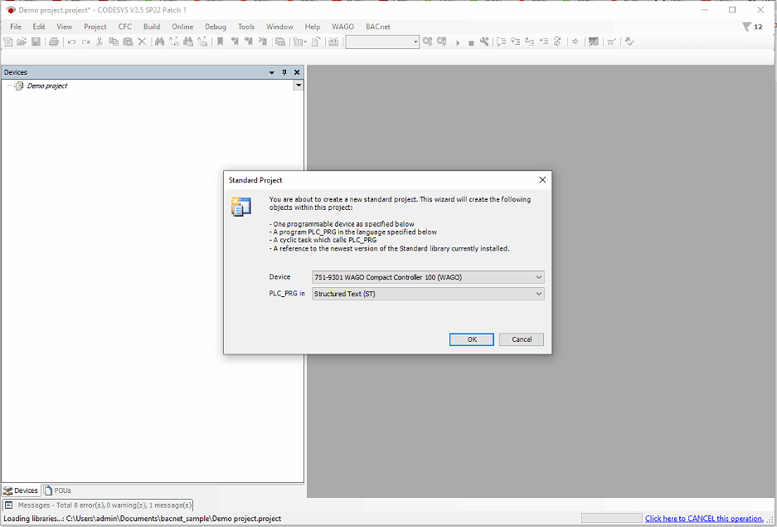Open the Messages panel tab
The width and height of the screenshot is (777, 527).
tap(98, 505)
